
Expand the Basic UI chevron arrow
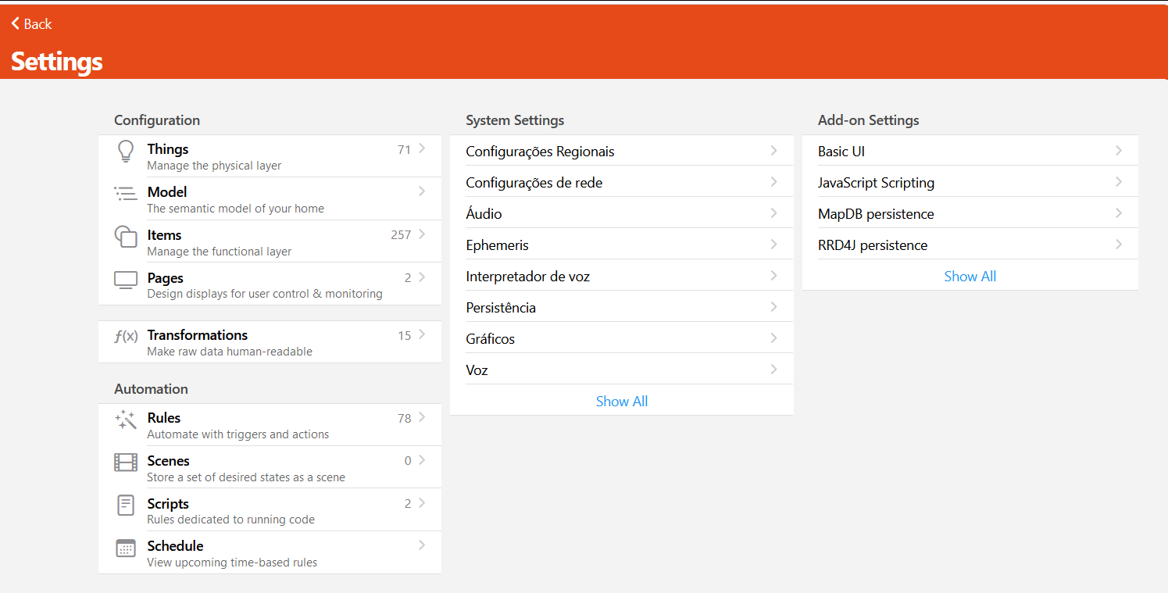click(1119, 151)
